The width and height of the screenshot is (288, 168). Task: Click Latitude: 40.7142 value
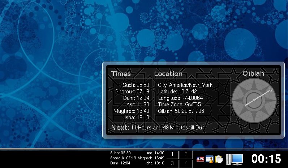[177, 92]
